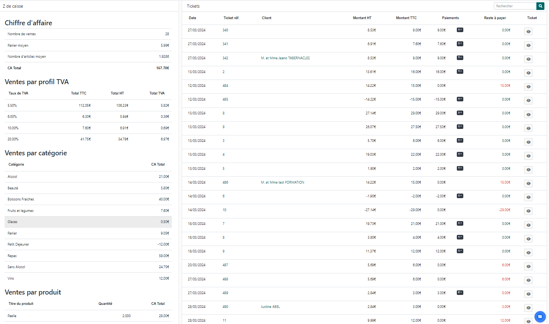Click into the Rechercher search field
This screenshot has width=549, height=324.
pos(515,6)
